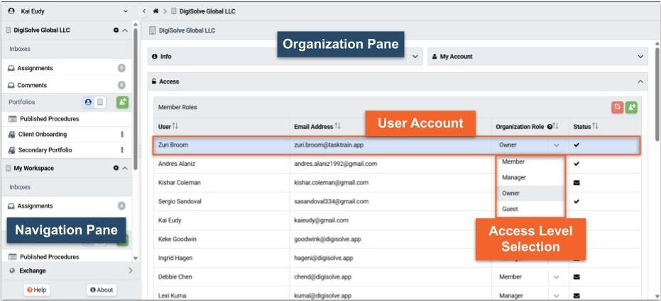Screen dimensions: 661x301
Task: Select the Andres Alaniz row
Action: pos(398,164)
